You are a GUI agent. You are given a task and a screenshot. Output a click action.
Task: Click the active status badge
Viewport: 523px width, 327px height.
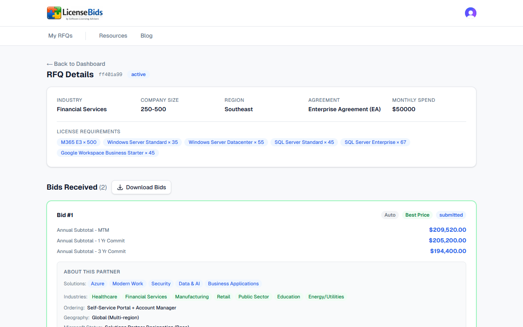(x=139, y=74)
